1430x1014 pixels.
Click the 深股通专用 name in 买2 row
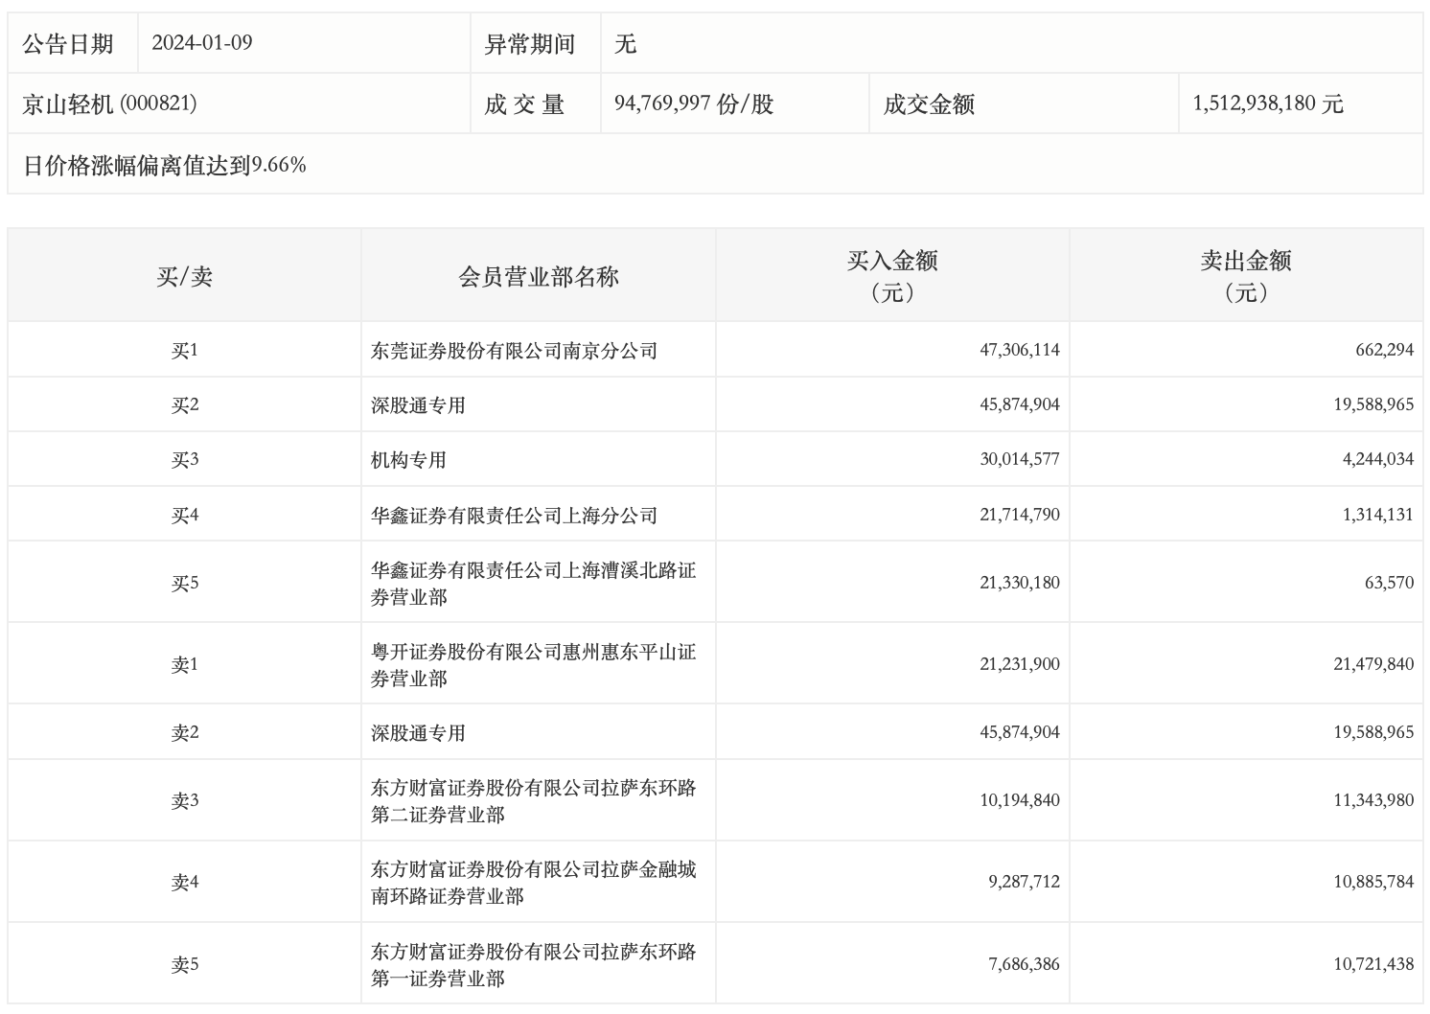pyautogui.click(x=418, y=405)
